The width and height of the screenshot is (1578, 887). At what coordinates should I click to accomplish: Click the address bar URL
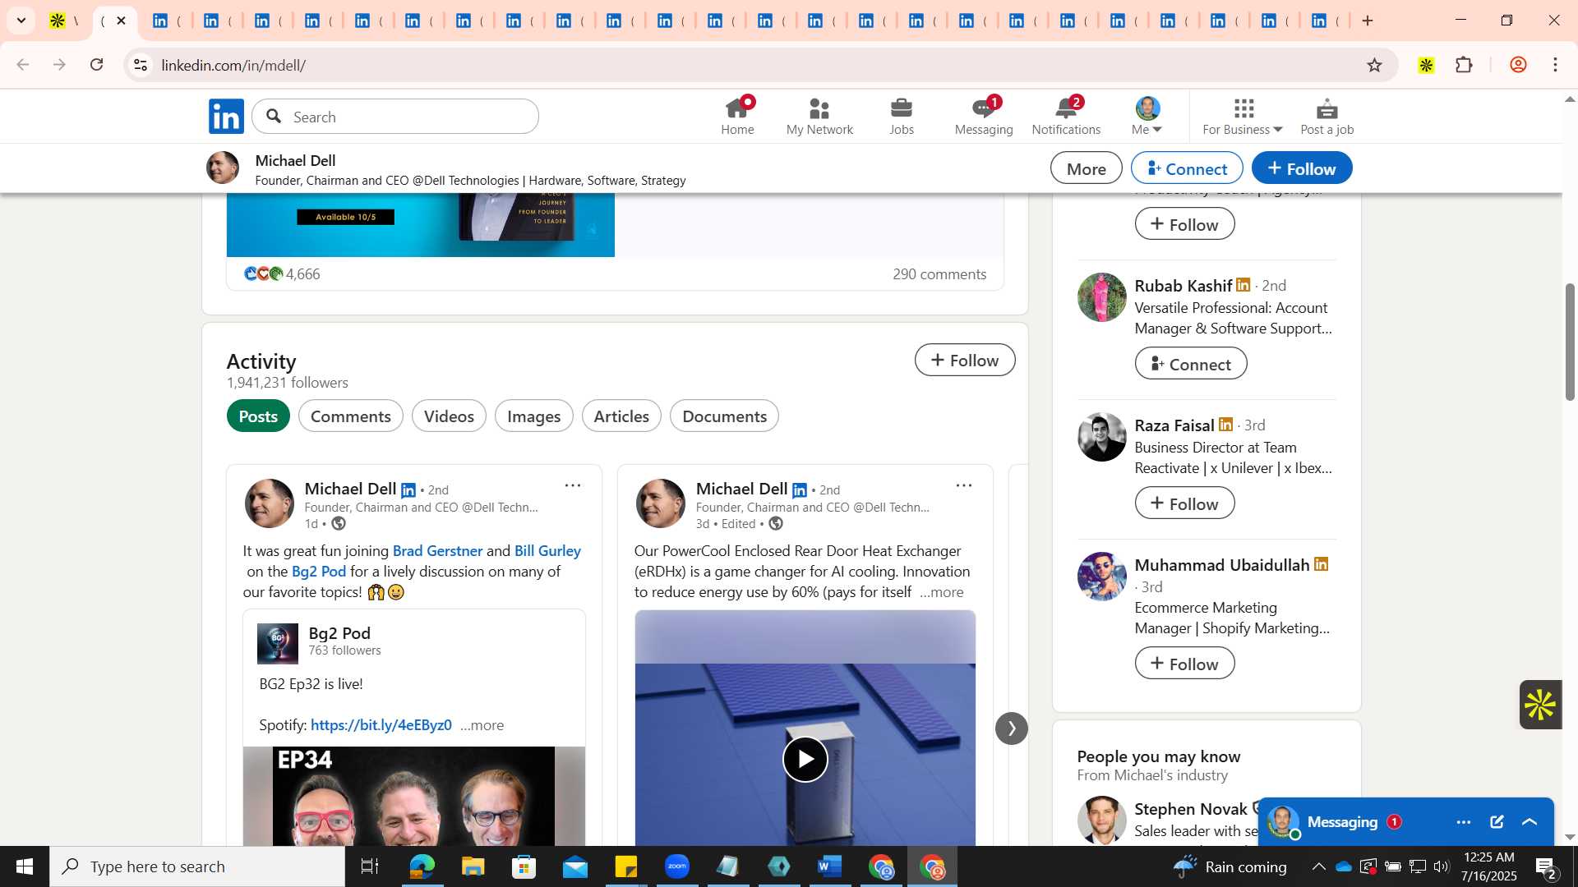[x=233, y=65]
